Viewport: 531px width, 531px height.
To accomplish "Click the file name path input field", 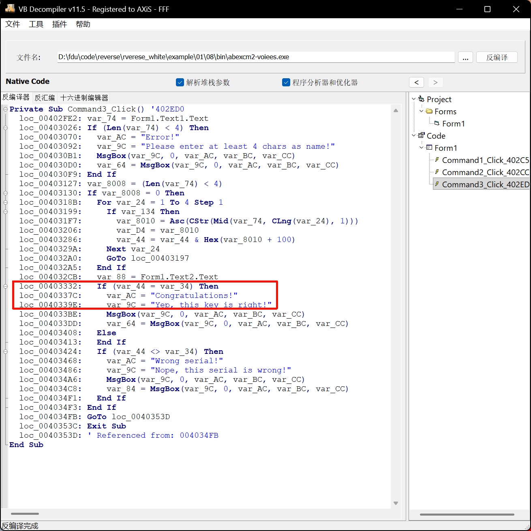I will 255,57.
